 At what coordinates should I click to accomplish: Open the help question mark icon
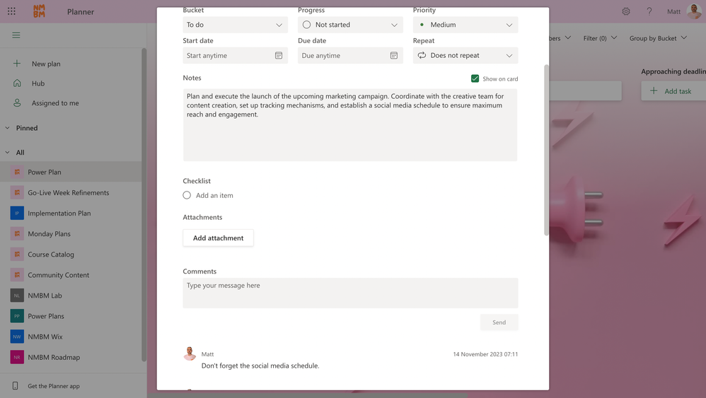(649, 11)
